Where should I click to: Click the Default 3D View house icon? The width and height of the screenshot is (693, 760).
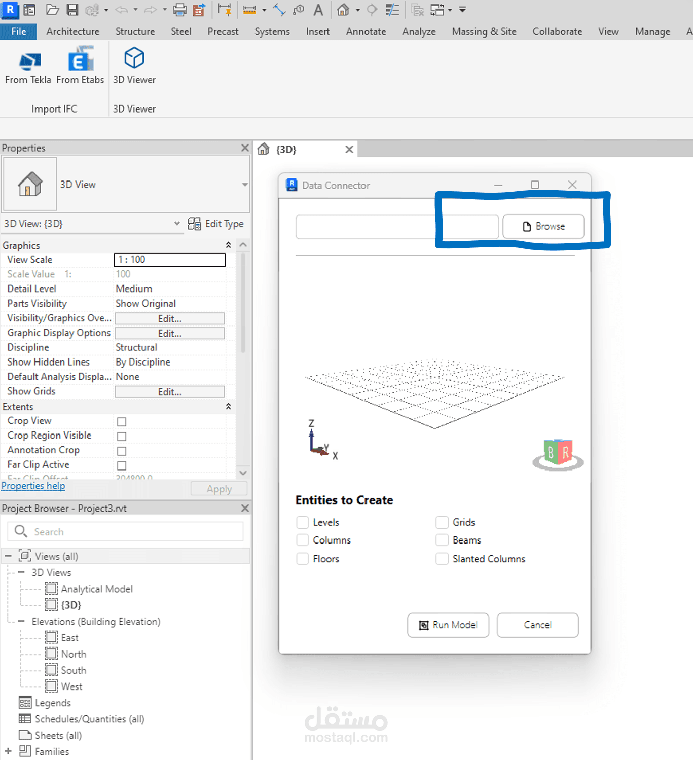[343, 9]
